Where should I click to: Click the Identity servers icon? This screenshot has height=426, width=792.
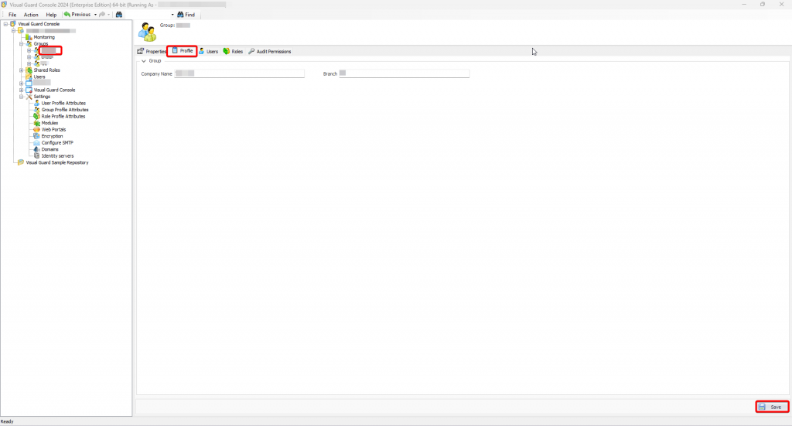pyautogui.click(x=36, y=156)
